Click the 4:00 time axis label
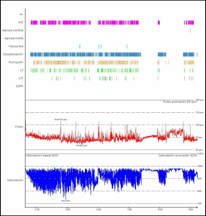The width and height of the screenshot is (206, 216). click(x=37, y=210)
